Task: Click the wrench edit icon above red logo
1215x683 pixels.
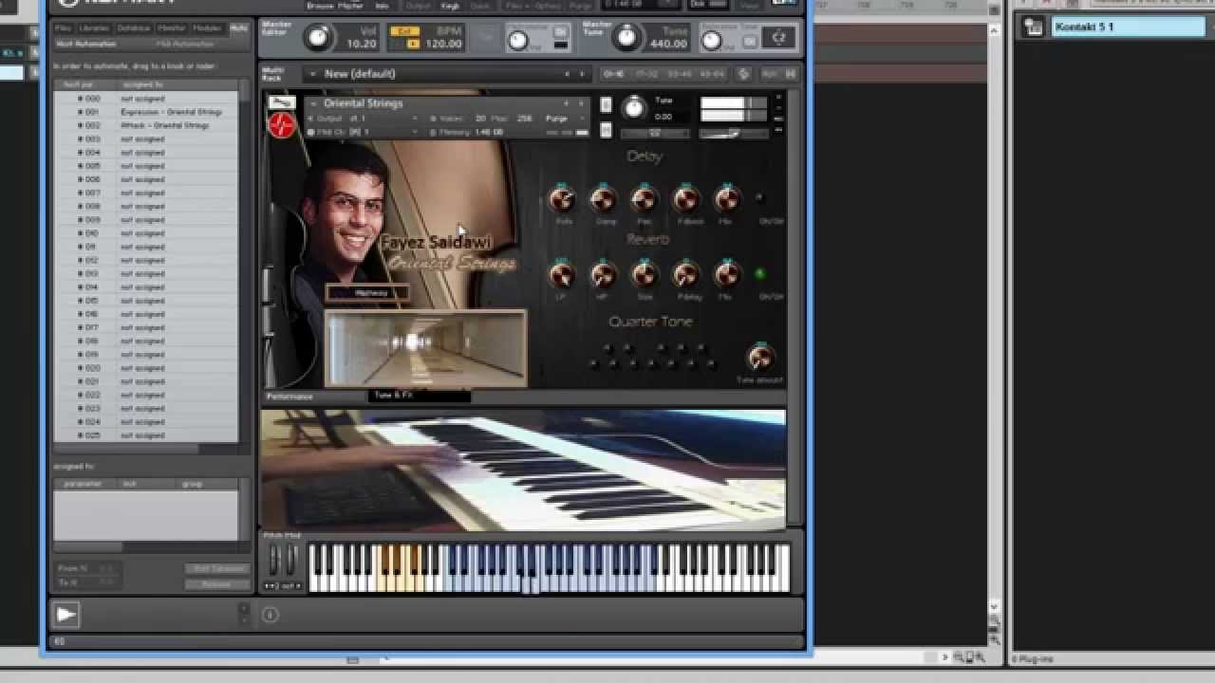Action: point(282,102)
